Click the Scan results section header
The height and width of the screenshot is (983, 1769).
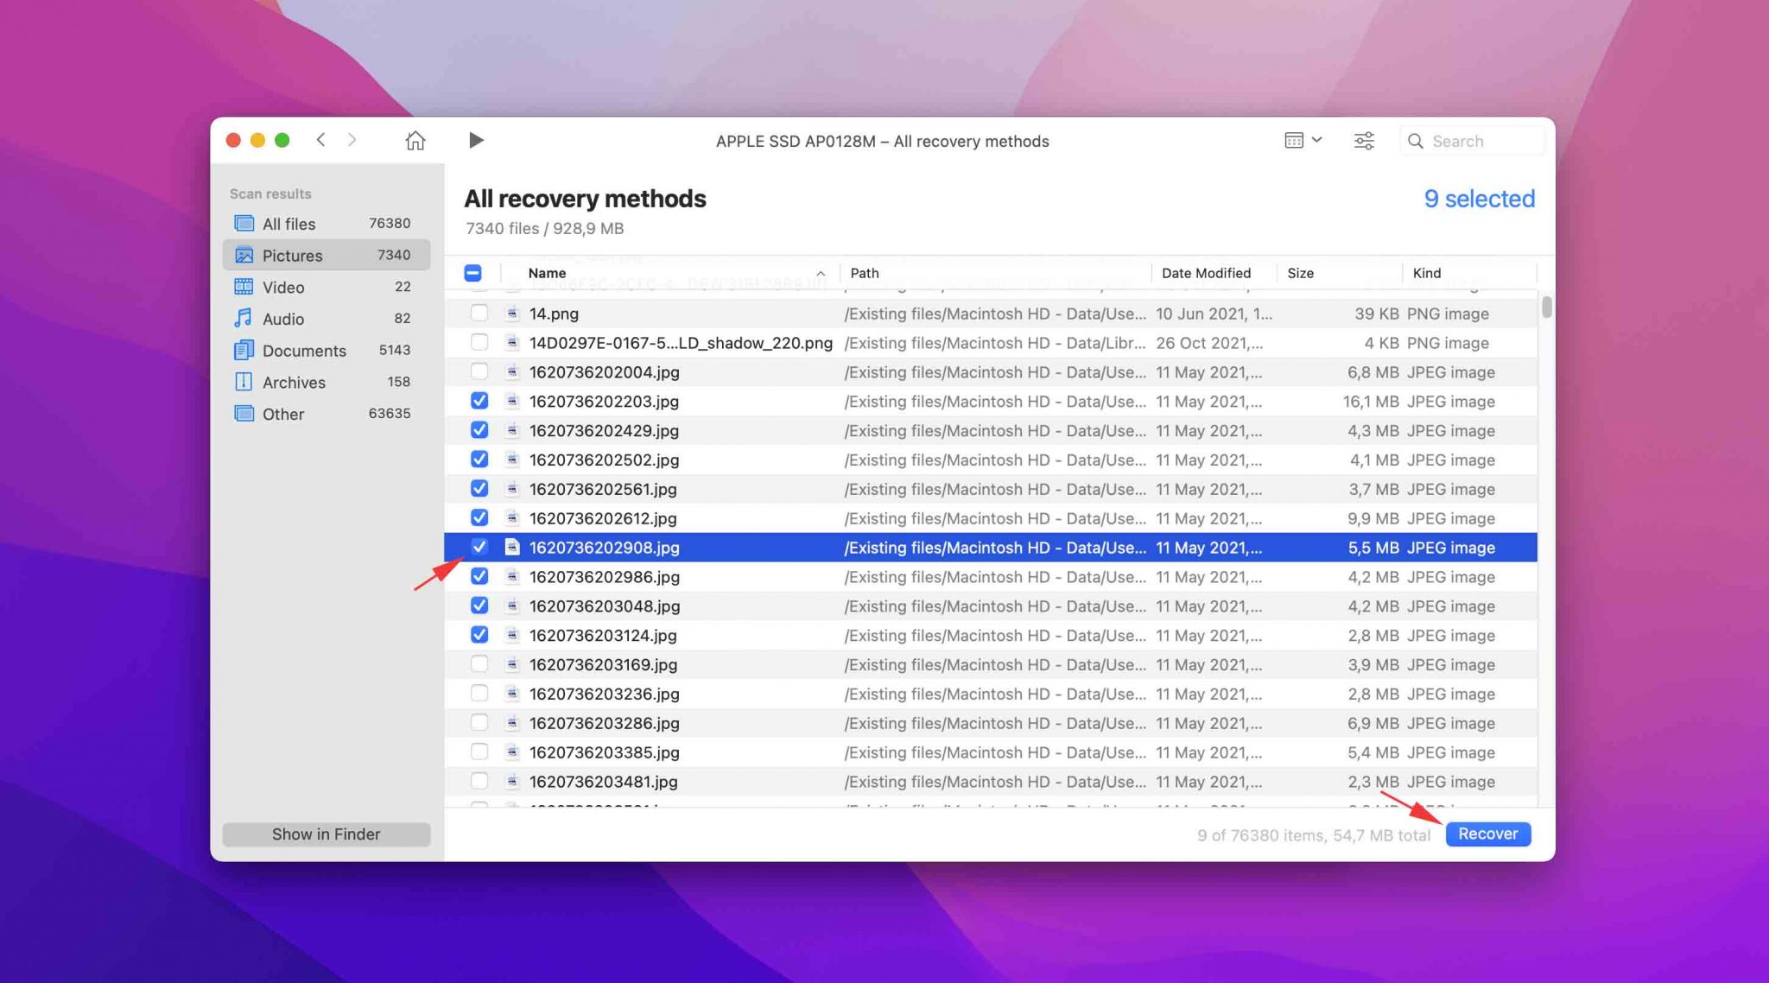269,193
